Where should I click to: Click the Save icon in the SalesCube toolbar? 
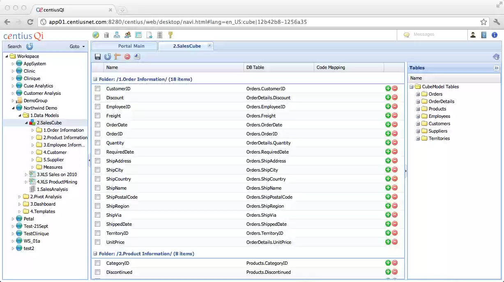(97, 57)
